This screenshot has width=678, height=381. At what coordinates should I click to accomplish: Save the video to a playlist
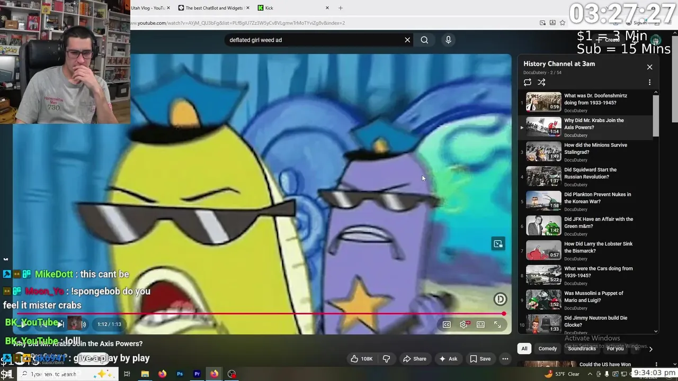pos(480,359)
